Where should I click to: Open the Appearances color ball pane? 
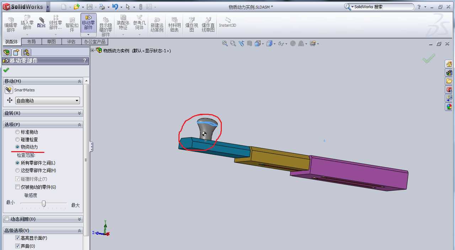tap(449, 106)
